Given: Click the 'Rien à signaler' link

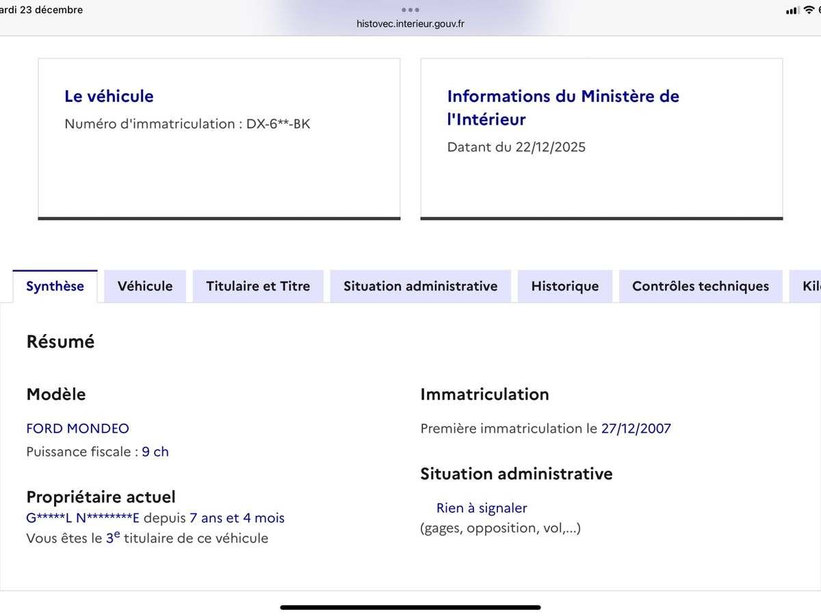Looking at the screenshot, I should 482,508.
